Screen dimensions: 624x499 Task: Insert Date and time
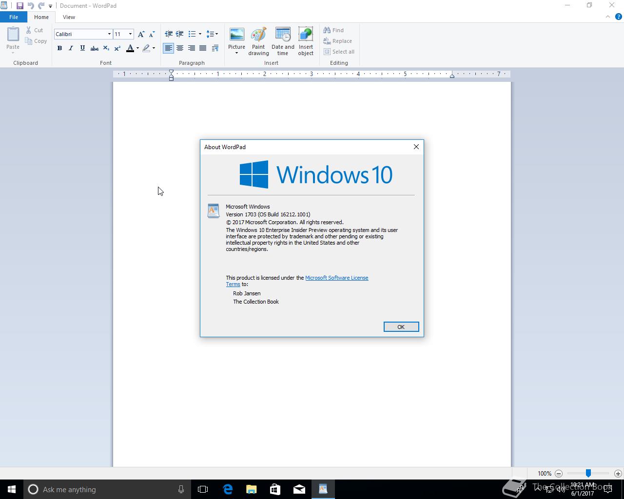(x=283, y=41)
